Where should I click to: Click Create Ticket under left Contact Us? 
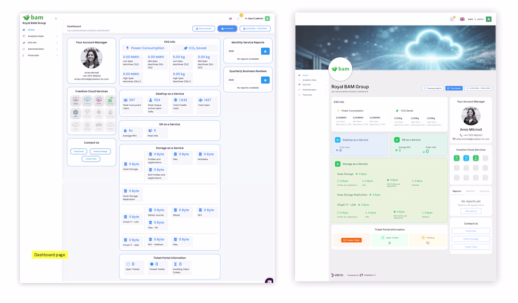click(91, 159)
